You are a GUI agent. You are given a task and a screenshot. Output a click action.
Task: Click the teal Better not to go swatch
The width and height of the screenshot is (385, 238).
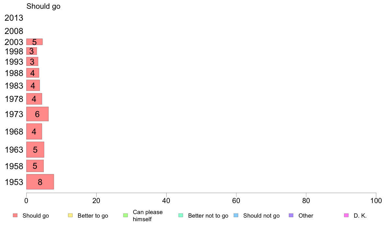(x=181, y=215)
